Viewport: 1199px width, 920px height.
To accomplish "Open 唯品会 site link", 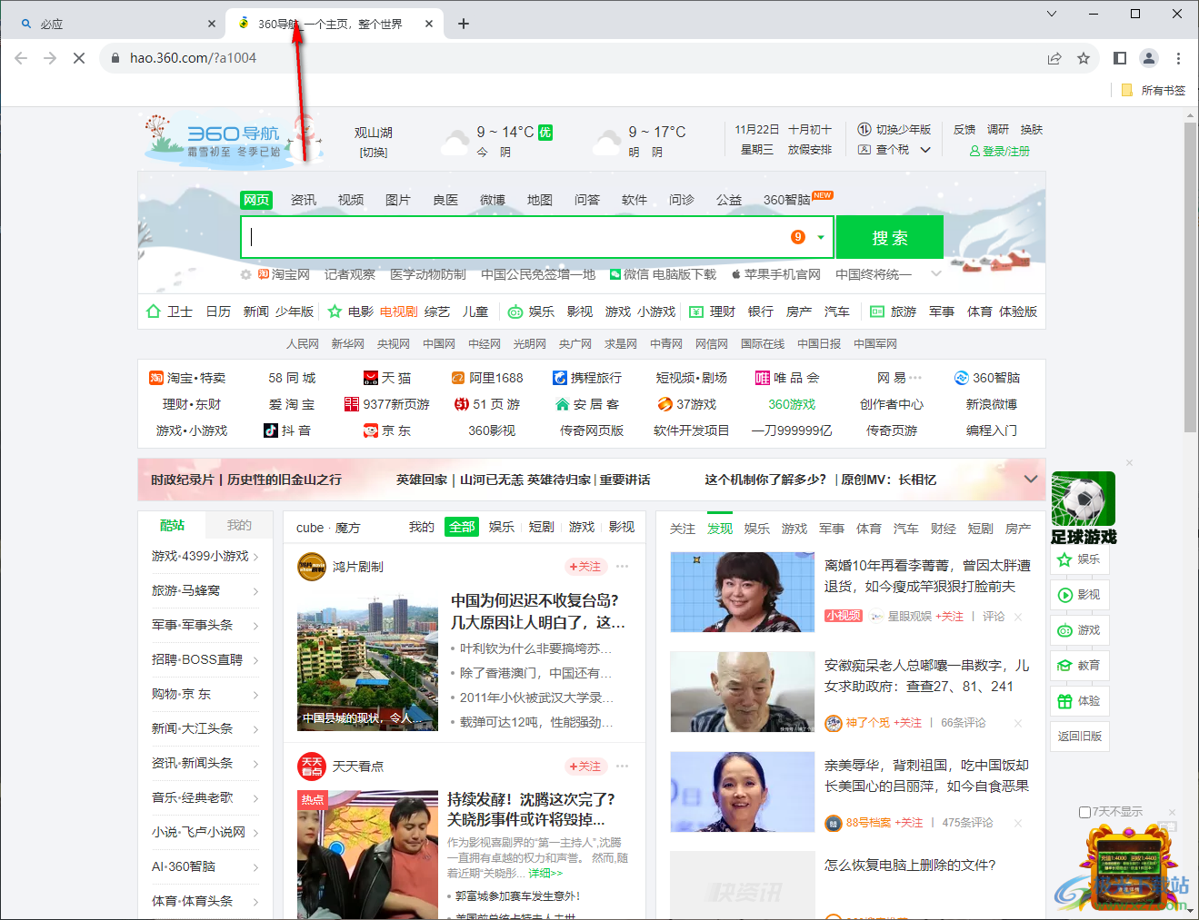I will [787, 378].
